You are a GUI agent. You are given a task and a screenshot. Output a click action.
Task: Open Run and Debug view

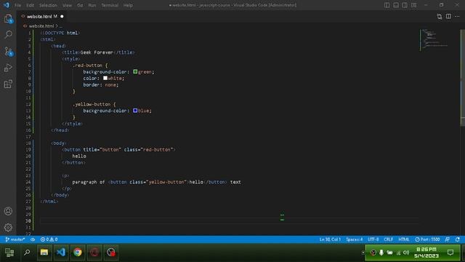[x=8, y=68]
